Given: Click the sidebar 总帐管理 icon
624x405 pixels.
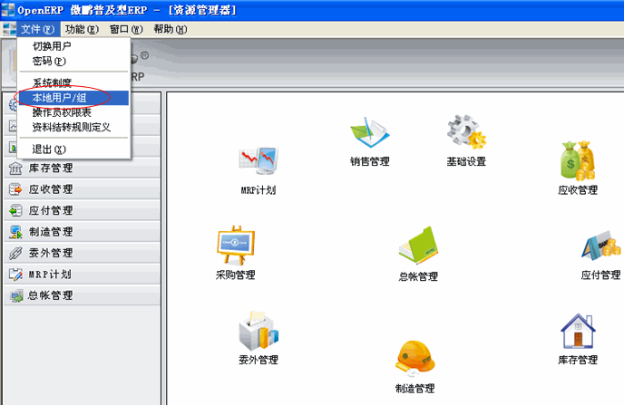Looking at the screenshot, I should pos(16,295).
